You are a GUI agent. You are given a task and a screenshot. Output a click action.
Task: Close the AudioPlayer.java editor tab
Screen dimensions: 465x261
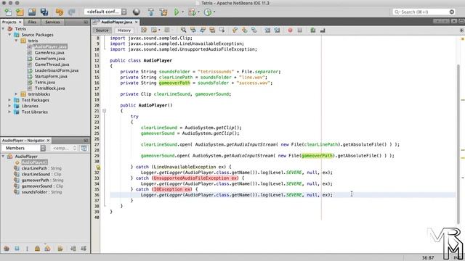click(137, 22)
